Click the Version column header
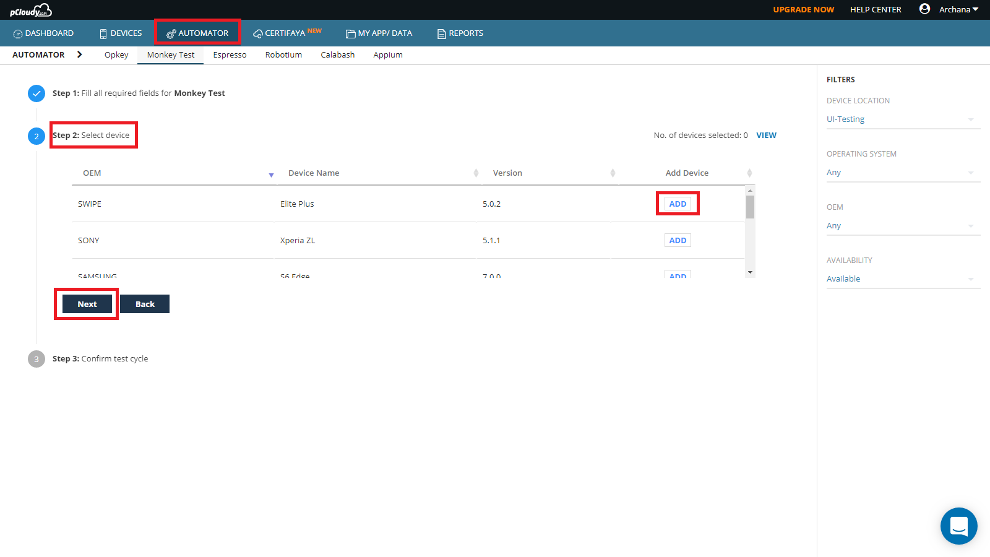Screen dimensions: 990x557 click(x=507, y=173)
